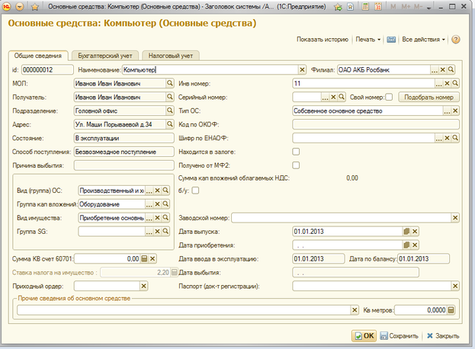475x349 pixels.
Task: Enable the Находится в залоге checkbox
Action: 296,152
